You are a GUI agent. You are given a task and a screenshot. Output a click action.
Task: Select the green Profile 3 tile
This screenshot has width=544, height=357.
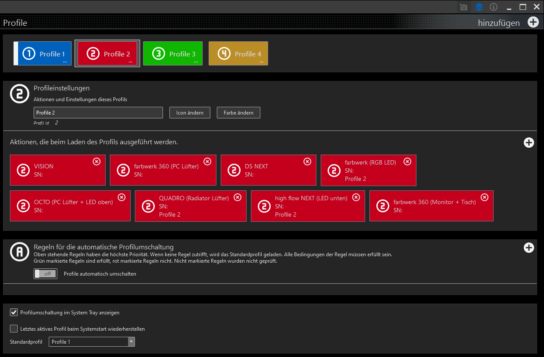172,53
